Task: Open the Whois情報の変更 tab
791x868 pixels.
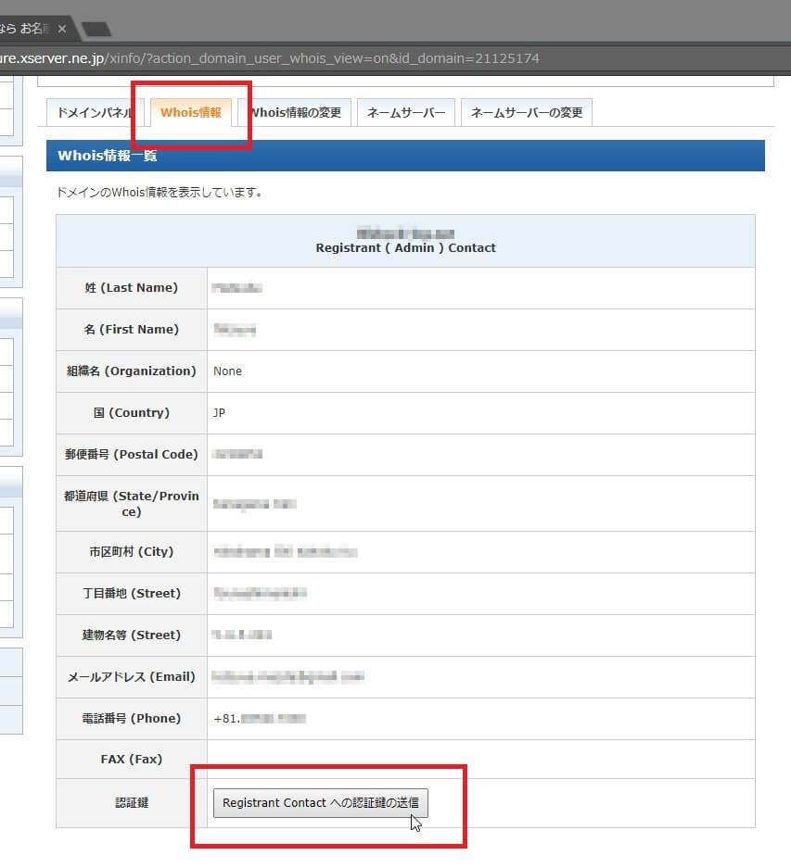Action: (297, 113)
